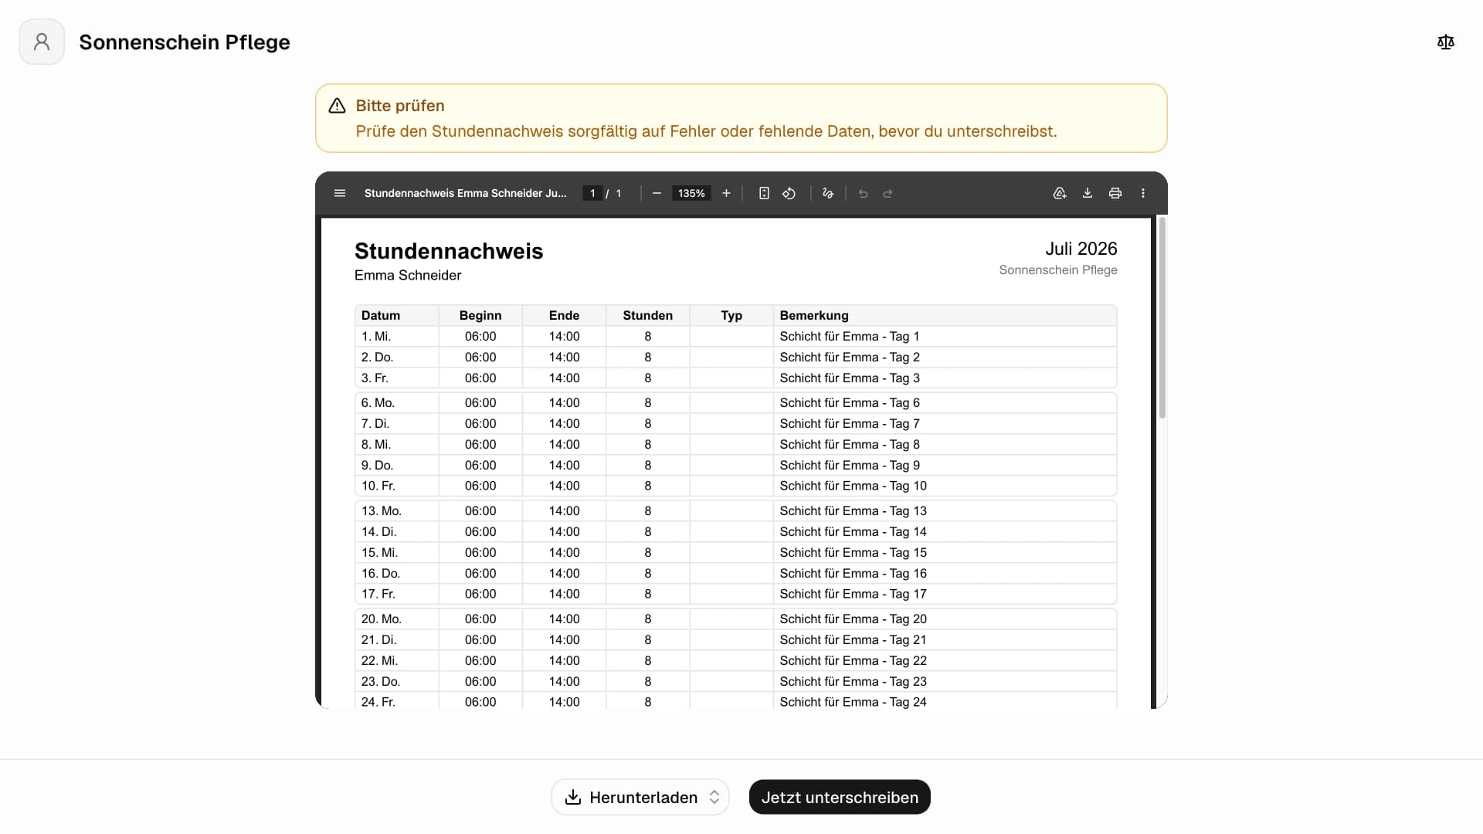The height and width of the screenshot is (834, 1483).
Task: Rotate the document counterclockwise
Action: pos(789,193)
